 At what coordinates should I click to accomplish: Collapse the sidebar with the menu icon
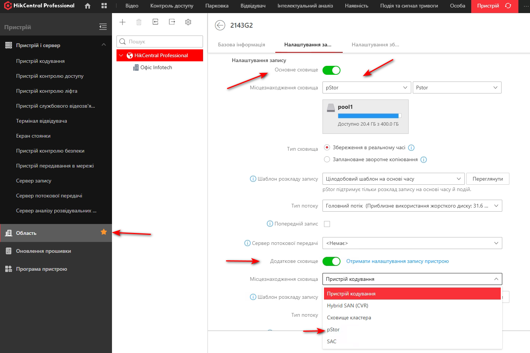pos(103,27)
